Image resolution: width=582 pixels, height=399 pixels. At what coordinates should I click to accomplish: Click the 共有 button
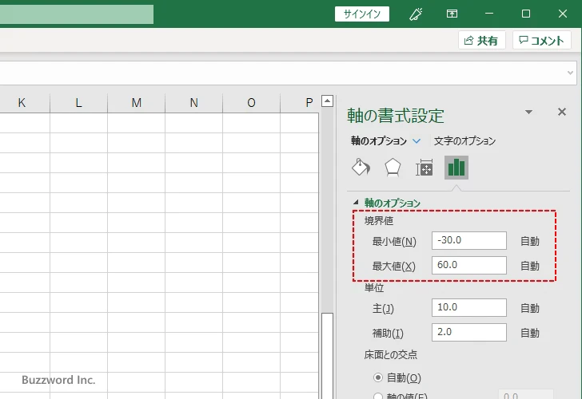click(481, 40)
